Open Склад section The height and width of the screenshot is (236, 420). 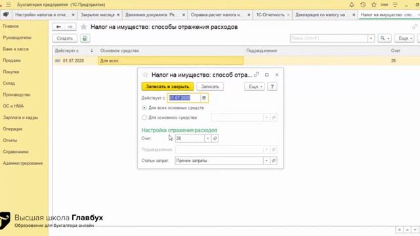[9, 83]
